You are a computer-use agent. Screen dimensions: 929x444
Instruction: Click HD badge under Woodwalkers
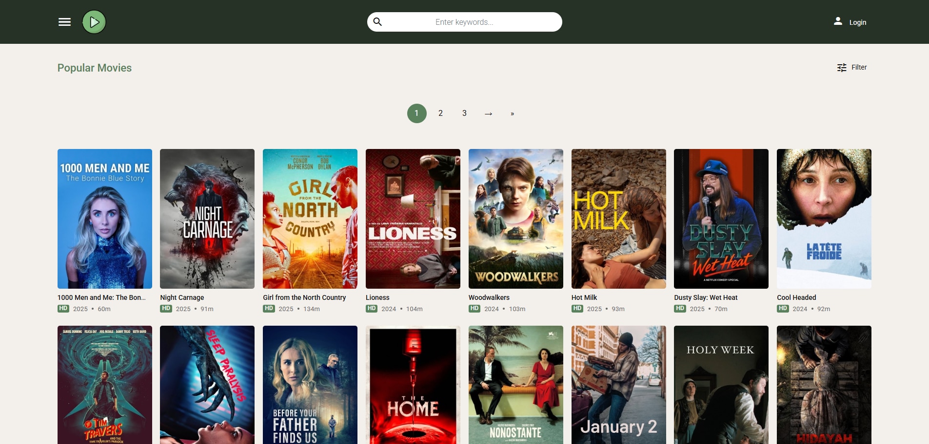(474, 309)
